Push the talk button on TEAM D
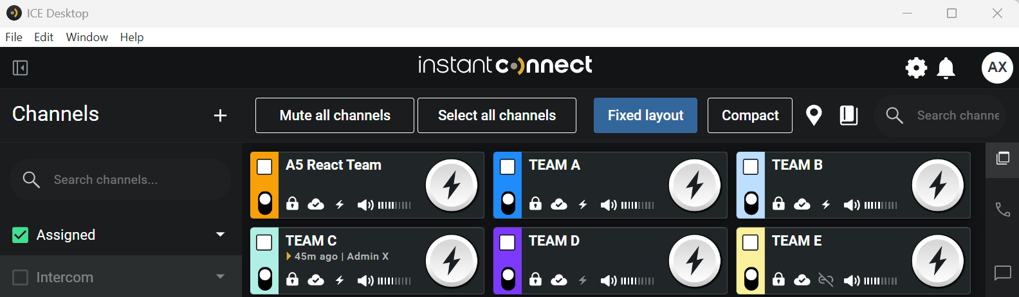 coord(695,261)
